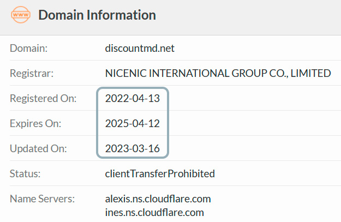Image resolution: width=341 pixels, height=222 pixels.
Task: Click the Expires On: label
Action: point(35,123)
